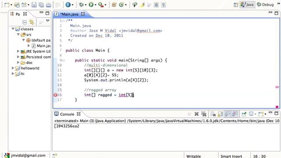281x158 pixels.
Task: Open the Run configurations dropdown arrow
Action: tap(96, 5)
